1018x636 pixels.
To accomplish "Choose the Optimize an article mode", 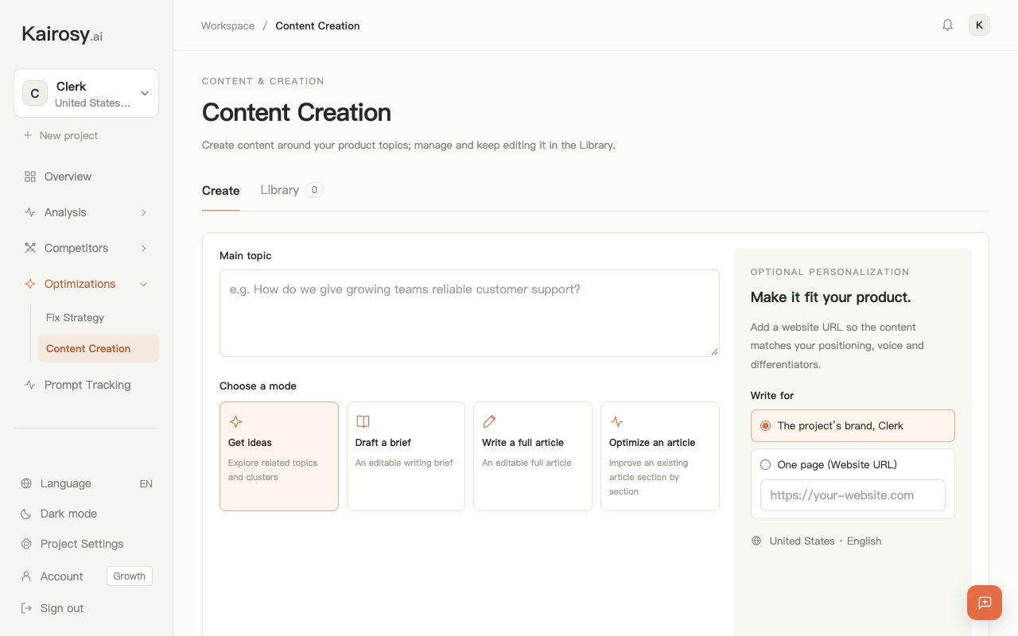I will point(660,456).
